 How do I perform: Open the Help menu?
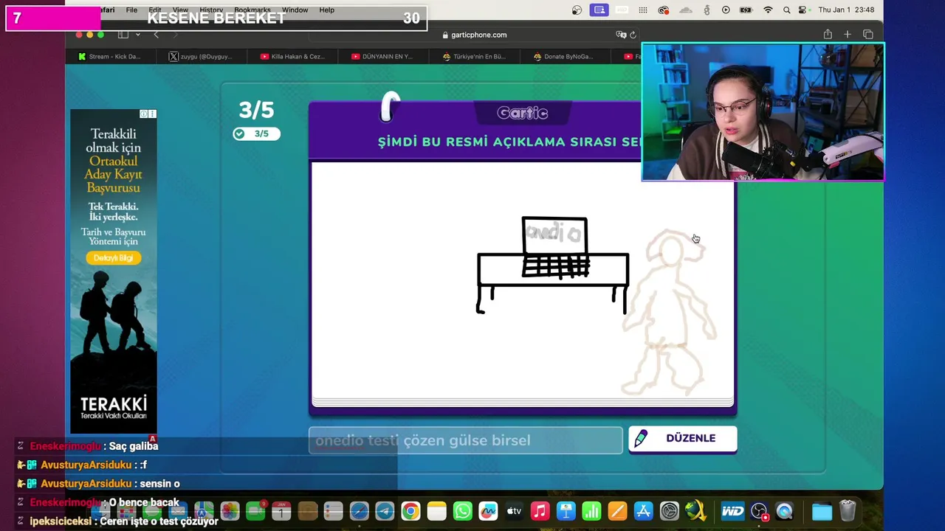327,10
